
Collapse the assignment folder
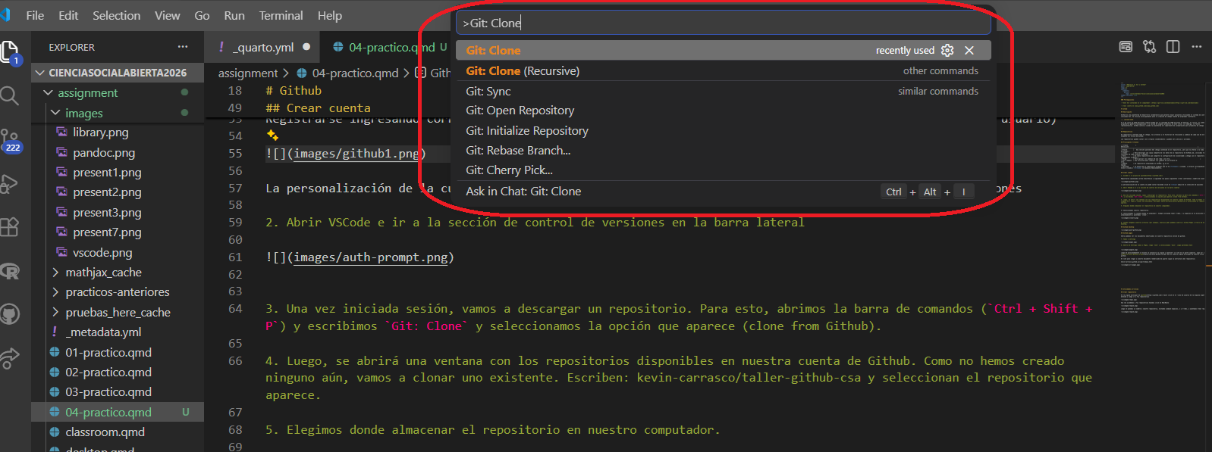(x=49, y=92)
